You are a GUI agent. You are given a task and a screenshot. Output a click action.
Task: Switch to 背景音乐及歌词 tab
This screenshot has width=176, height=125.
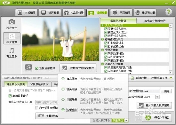click(16, 84)
